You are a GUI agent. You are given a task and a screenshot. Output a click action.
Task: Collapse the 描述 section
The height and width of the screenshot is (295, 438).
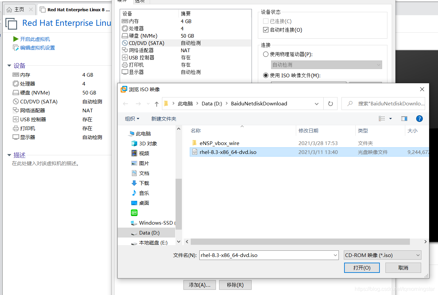[9, 155]
